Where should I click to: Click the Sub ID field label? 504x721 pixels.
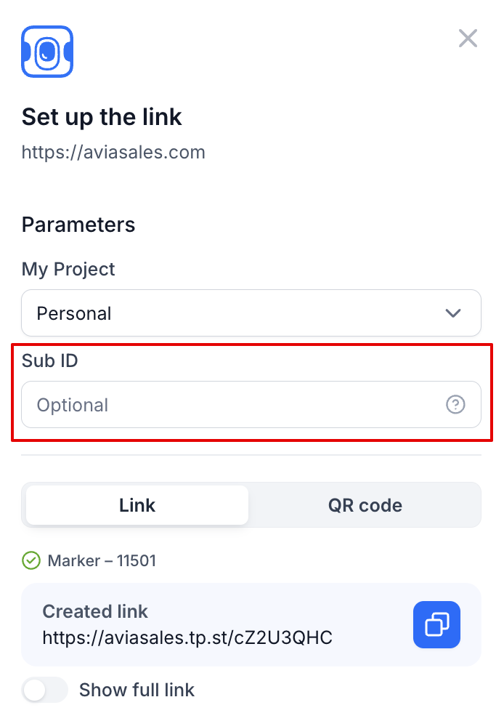click(x=49, y=360)
